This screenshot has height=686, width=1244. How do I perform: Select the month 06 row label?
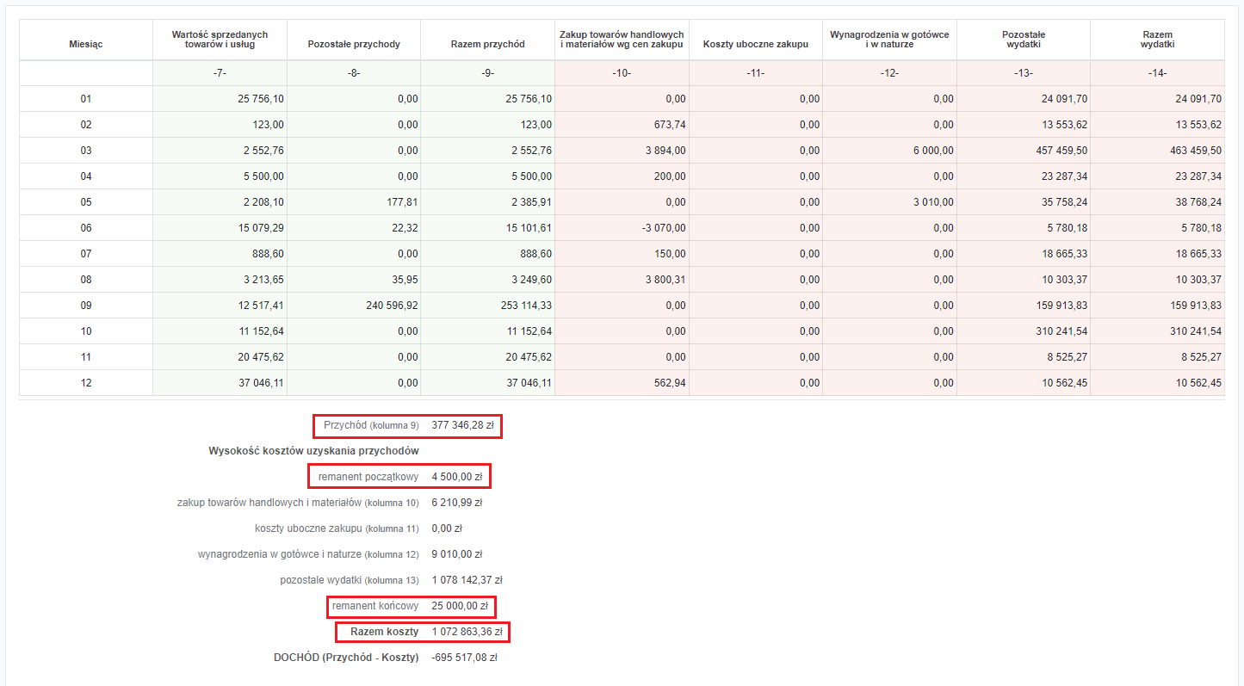click(x=86, y=228)
